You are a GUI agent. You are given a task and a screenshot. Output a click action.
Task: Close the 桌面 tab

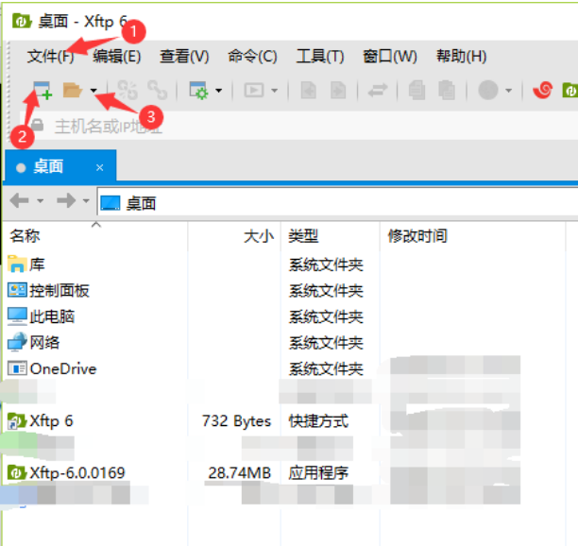point(99,167)
